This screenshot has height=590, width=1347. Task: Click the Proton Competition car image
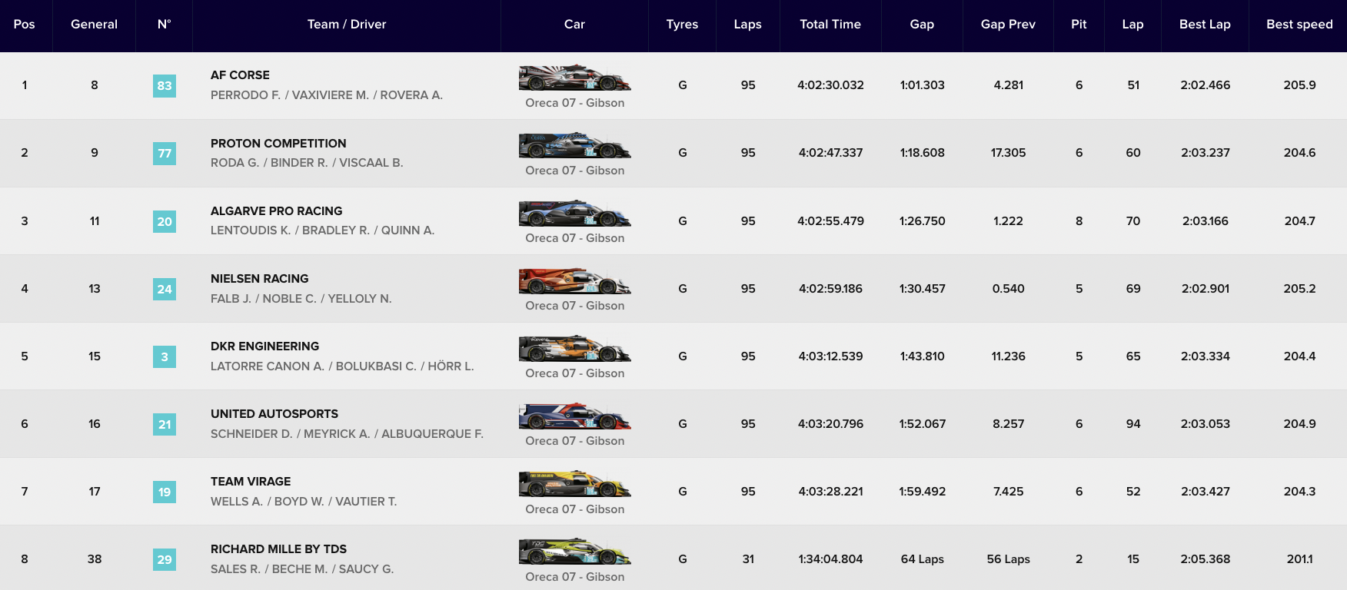(x=575, y=145)
